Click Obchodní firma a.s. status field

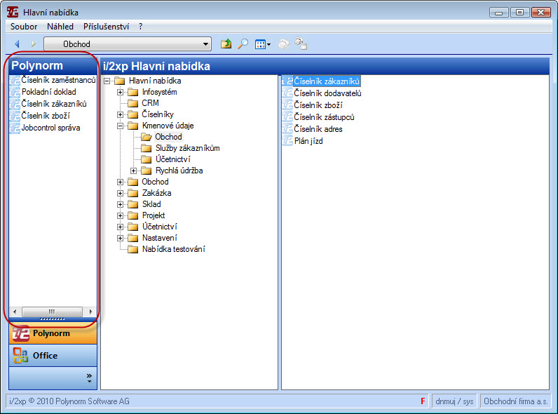pos(516,401)
